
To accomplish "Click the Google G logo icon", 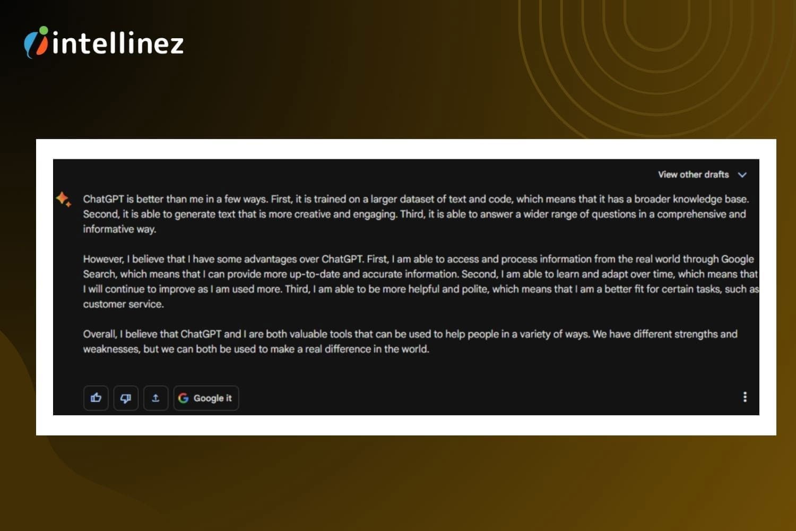I will [x=184, y=398].
